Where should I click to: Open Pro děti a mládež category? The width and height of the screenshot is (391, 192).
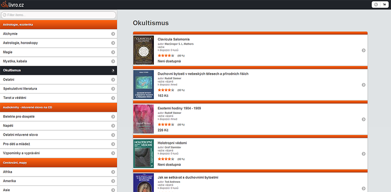tap(59, 144)
